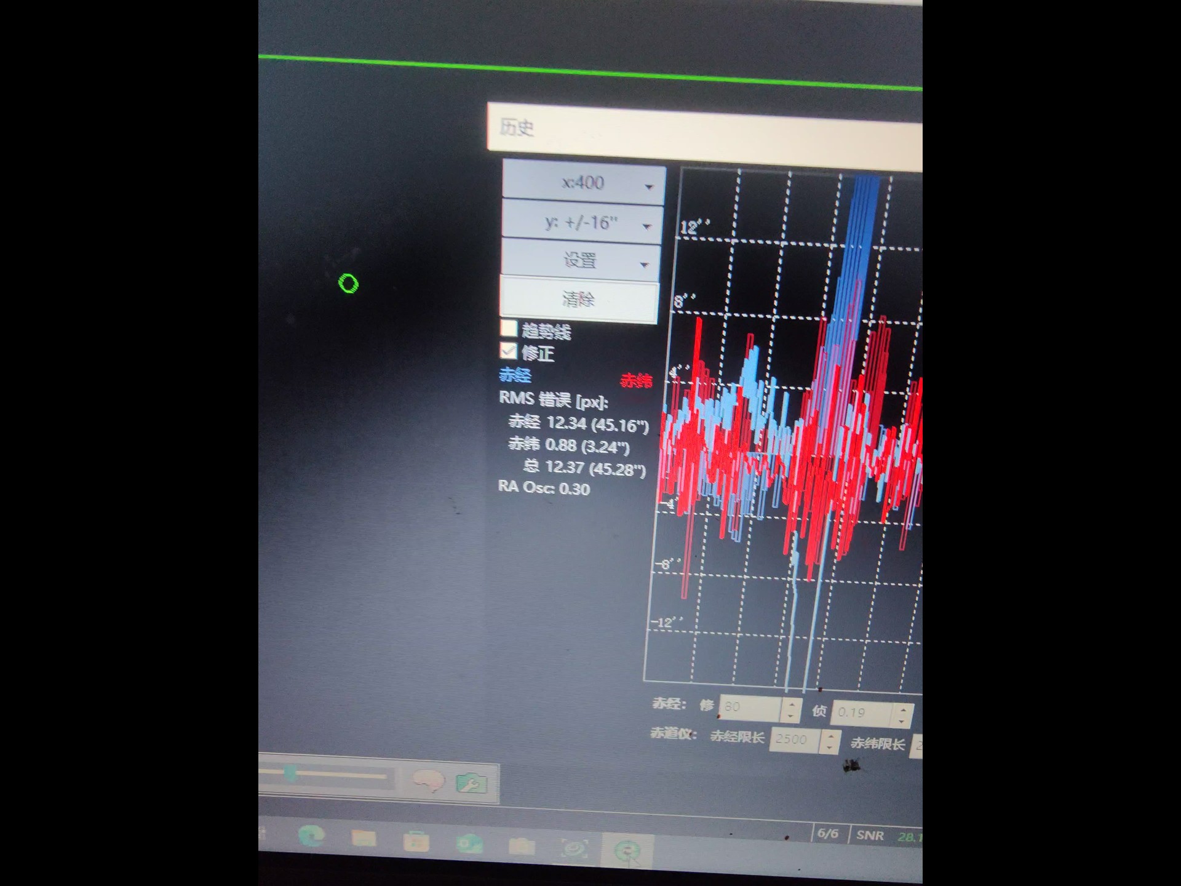Open the brain advanced settings icon
The width and height of the screenshot is (1181, 886).
(429, 781)
